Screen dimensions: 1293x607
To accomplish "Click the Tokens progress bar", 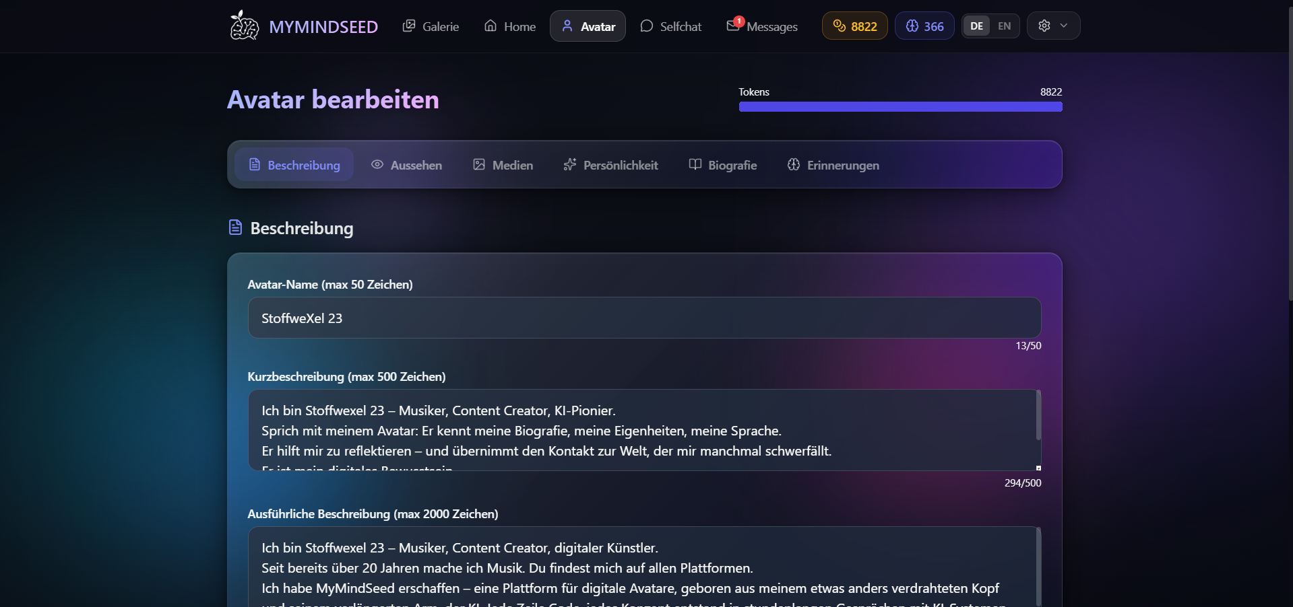I will click(x=901, y=106).
